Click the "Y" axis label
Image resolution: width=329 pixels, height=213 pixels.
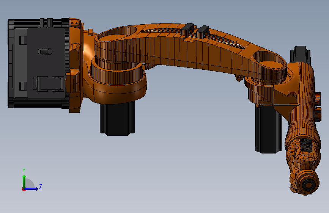point(24,171)
